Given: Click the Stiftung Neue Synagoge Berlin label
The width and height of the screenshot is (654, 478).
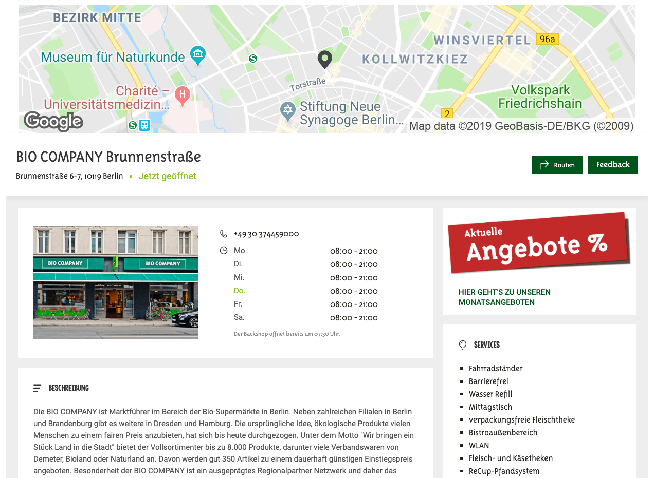Looking at the screenshot, I should [x=351, y=113].
